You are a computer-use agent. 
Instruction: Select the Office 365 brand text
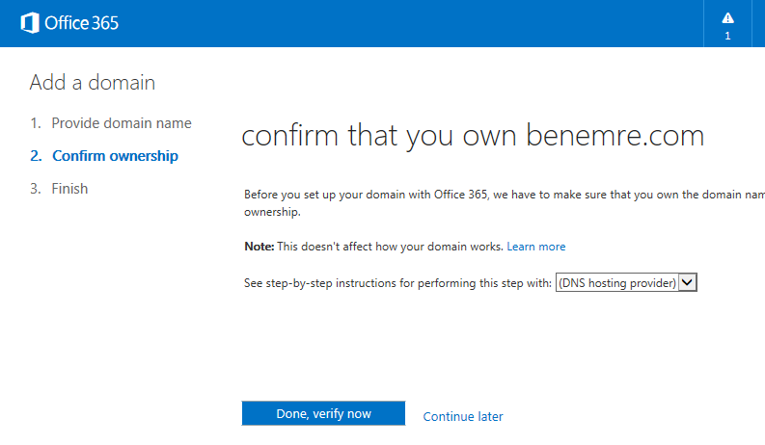[81, 23]
